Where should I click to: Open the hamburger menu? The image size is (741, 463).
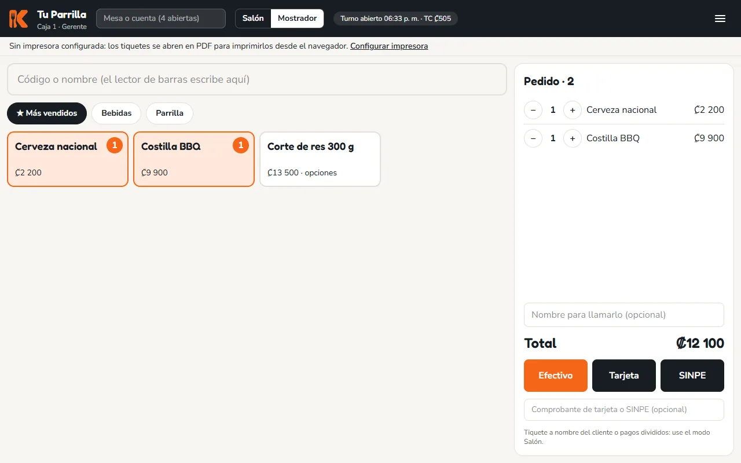tap(720, 19)
